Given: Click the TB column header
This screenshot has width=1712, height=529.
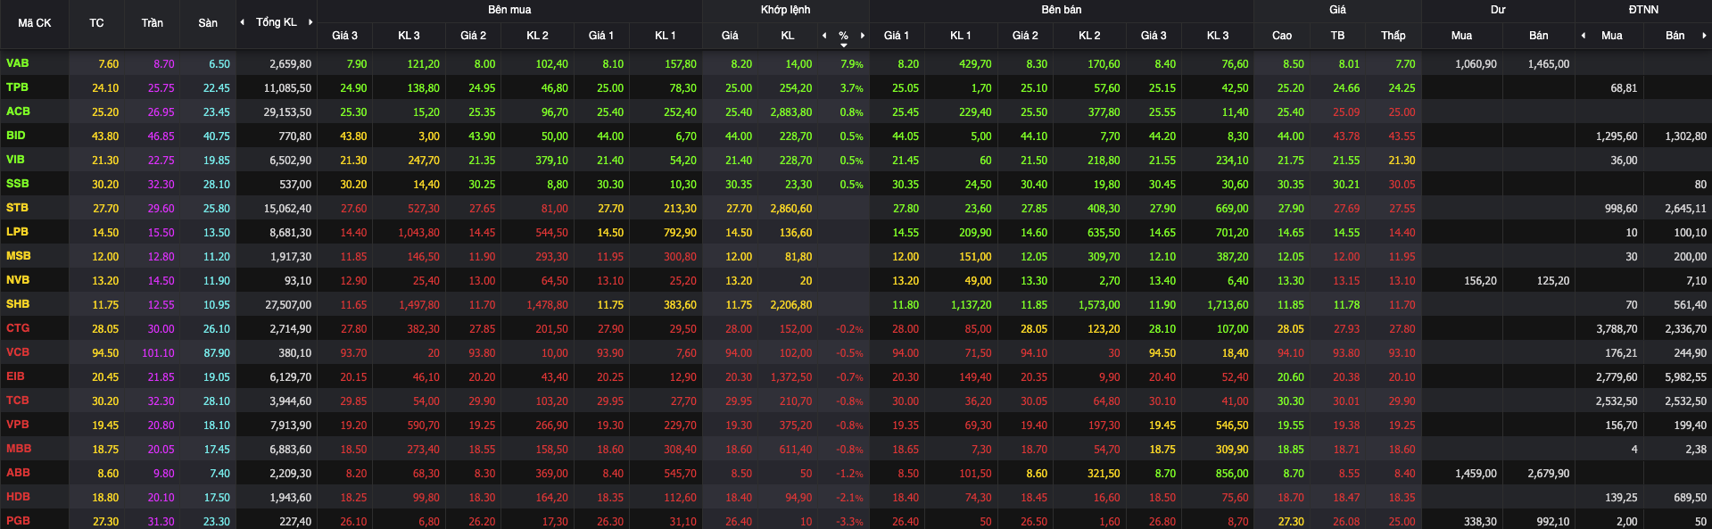Looking at the screenshot, I should click(x=1337, y=36).
